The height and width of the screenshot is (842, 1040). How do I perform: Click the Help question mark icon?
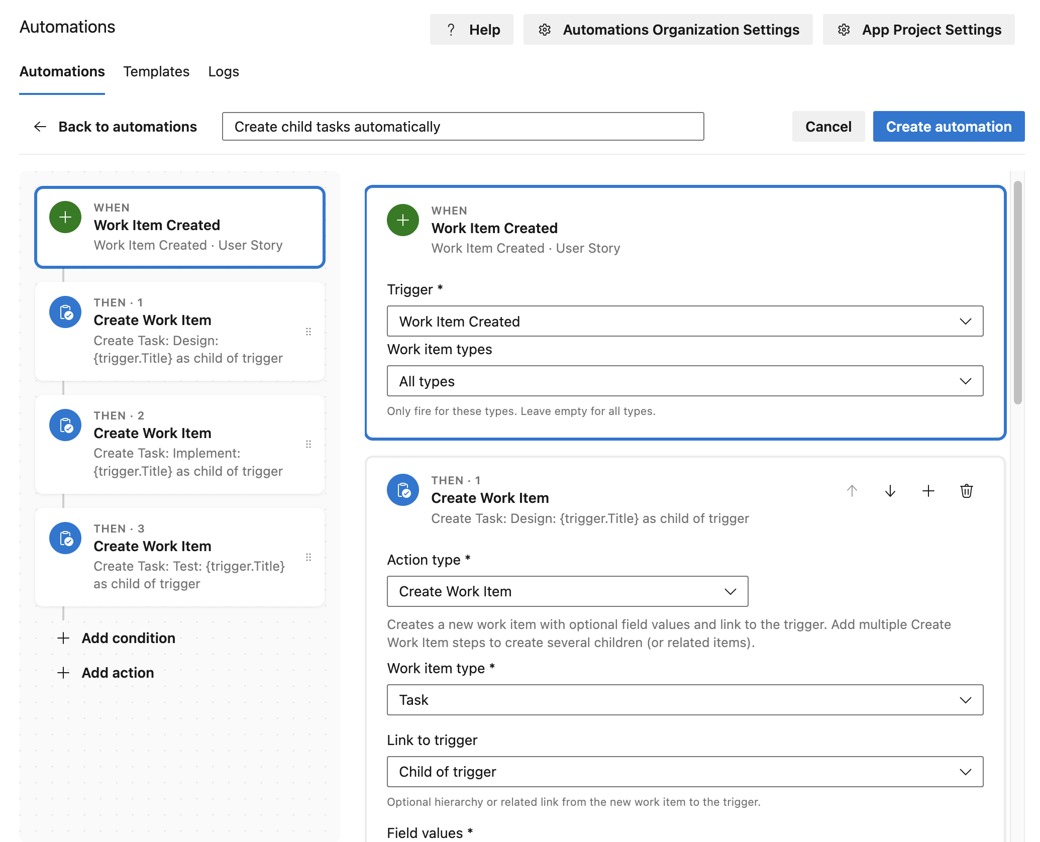click(x=451, y=30)
